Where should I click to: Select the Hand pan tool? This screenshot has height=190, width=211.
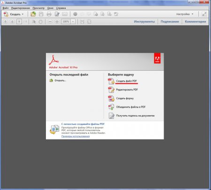click(41, 22)
